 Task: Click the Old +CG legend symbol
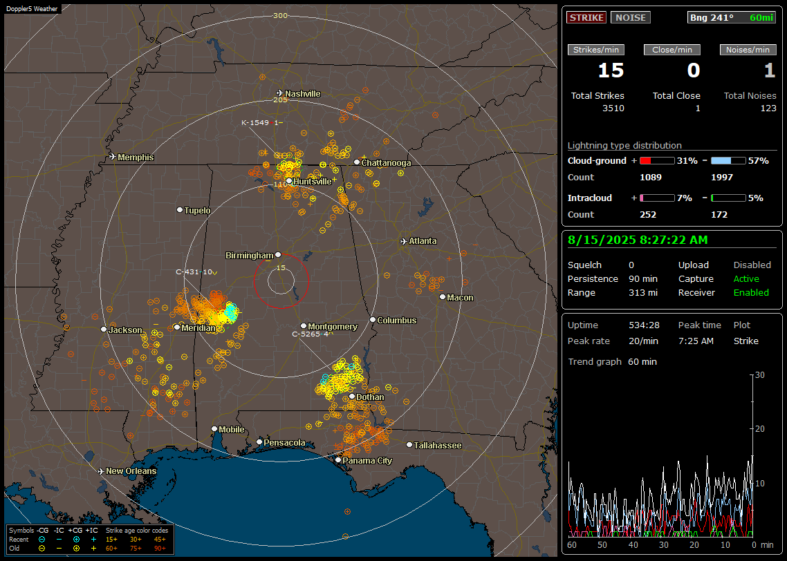pyautogui.click(x=76, y=549)
